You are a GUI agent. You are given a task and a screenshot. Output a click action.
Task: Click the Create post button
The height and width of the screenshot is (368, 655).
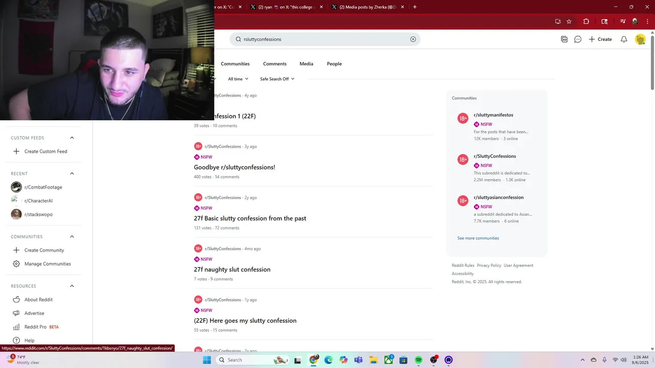[600, 39]
